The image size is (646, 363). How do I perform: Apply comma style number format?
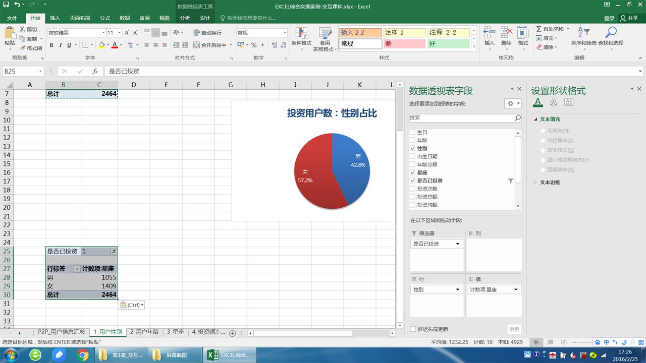262,45
